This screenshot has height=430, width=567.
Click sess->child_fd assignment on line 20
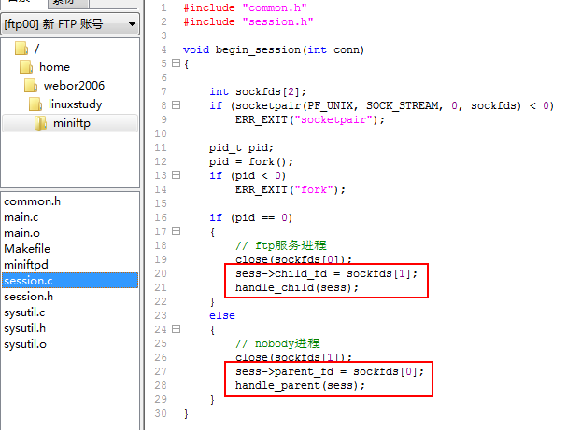pos(326,273)
